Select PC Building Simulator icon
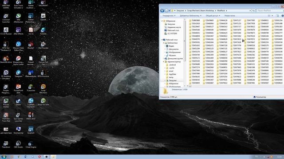This screenshot has width=284, height=159. coord(6,75)
